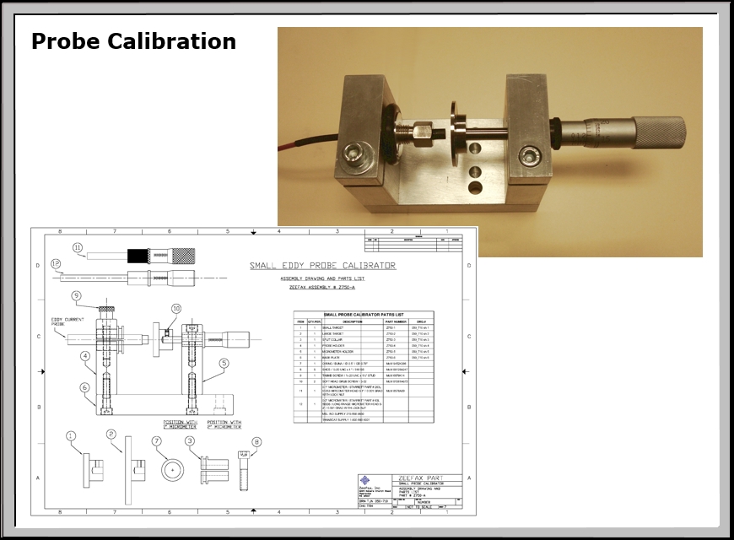Click 'Position with 2" micrometer' note
The width and height of the screenshot is (734, 540).
point(224,424)
